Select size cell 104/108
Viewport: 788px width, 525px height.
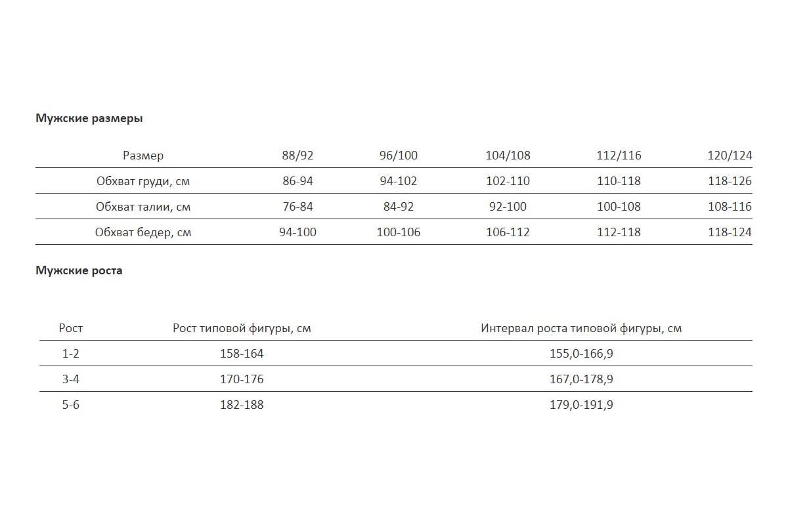tap(508, 156)
